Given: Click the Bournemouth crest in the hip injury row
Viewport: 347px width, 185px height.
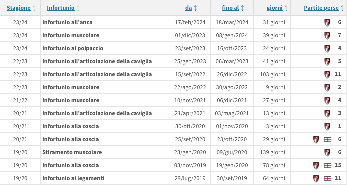Looking at the screenshot, I should (x=327, y=22).
